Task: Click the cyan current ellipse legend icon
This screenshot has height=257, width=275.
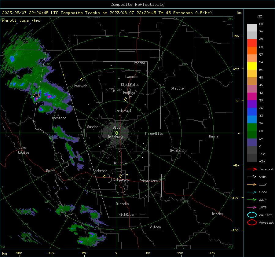Action: coord(252,215)
